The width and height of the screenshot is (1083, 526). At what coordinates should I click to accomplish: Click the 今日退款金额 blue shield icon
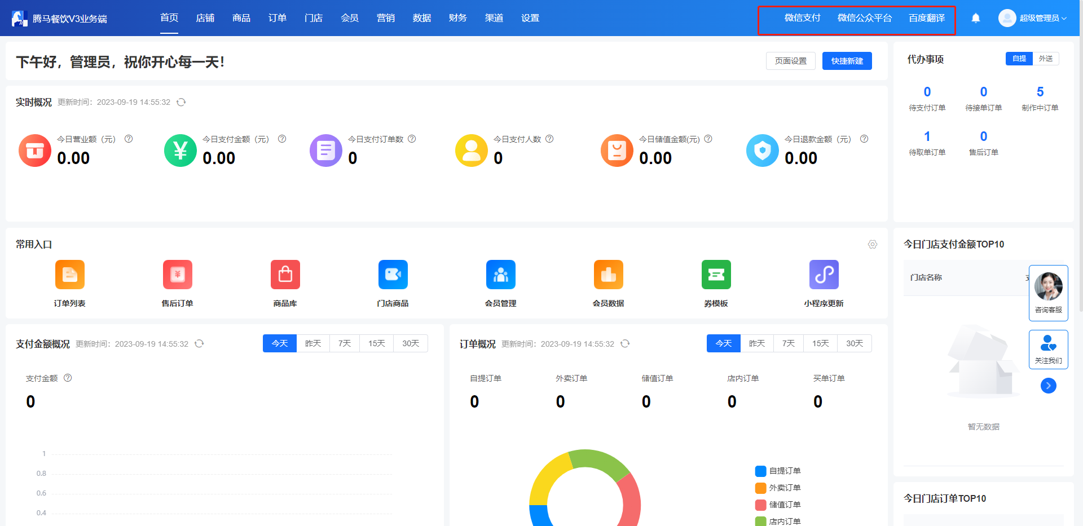[x=763, y=151]
